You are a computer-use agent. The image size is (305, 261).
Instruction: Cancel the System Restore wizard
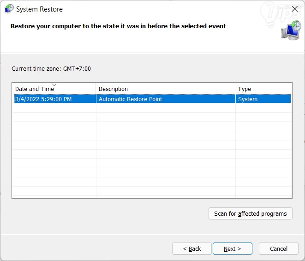279,249
